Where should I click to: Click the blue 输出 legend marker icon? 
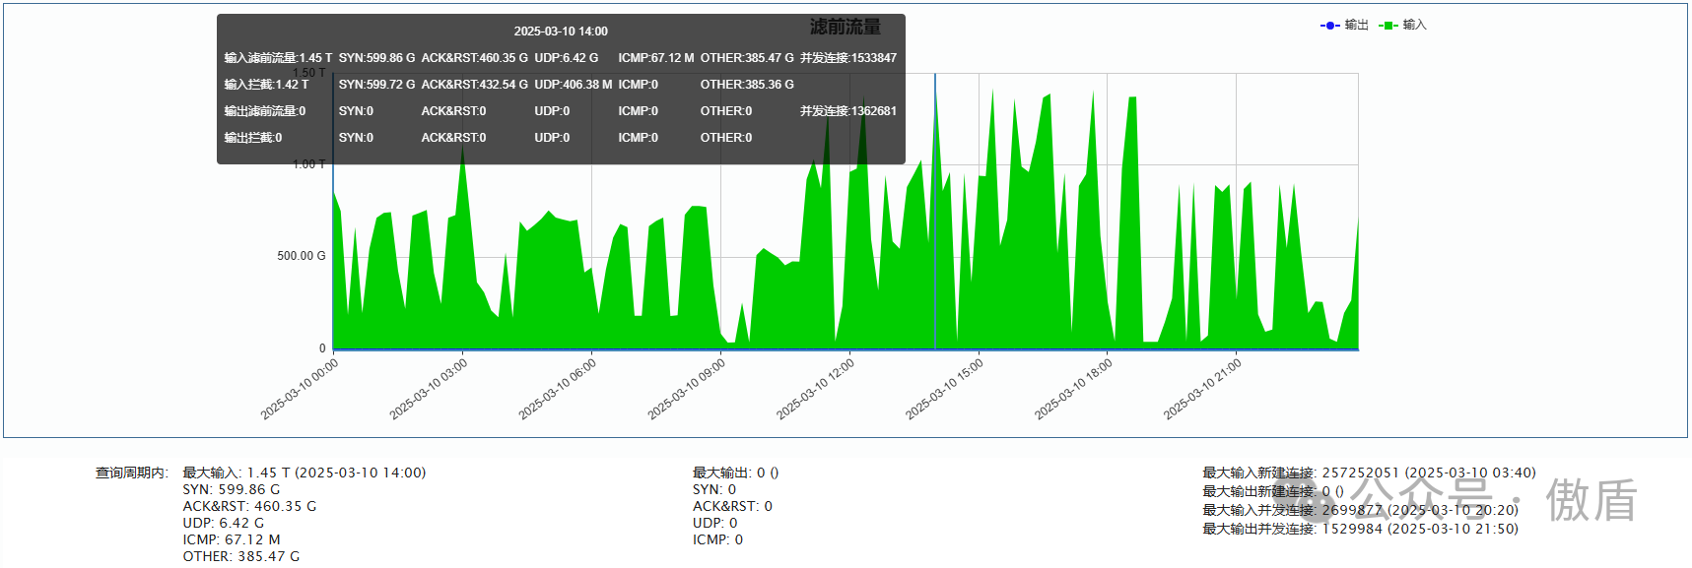pyautogui.click(x=1329, y=26)
